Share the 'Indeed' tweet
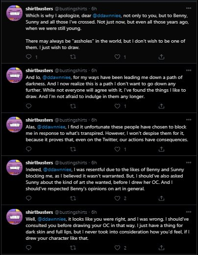This screenshot has width=198, height=255. tap(161, 198)
